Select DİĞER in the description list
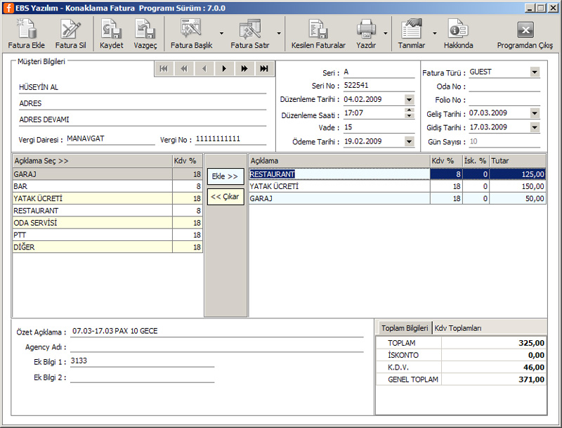 pyautogui.click(x=107, y=247)
